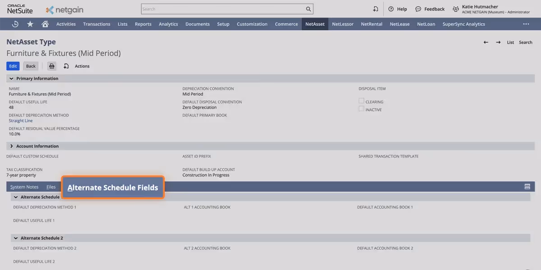Screen dimensions: 541x270
Task: Collapse the Alternate Schedule 2 section
Action: [x=15, y=238]
